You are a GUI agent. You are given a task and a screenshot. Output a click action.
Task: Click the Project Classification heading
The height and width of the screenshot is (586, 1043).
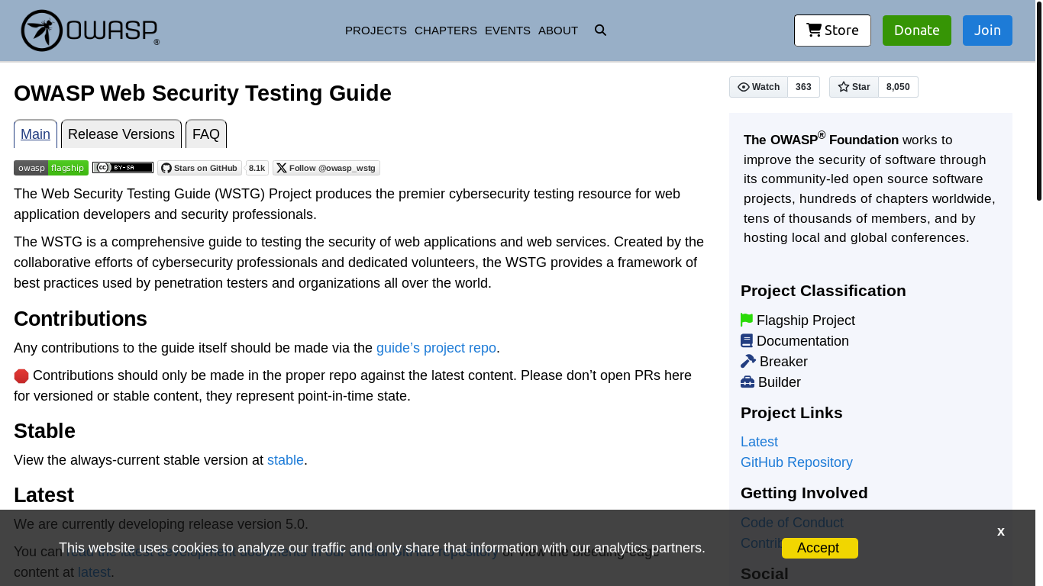[x=823, y=291]
